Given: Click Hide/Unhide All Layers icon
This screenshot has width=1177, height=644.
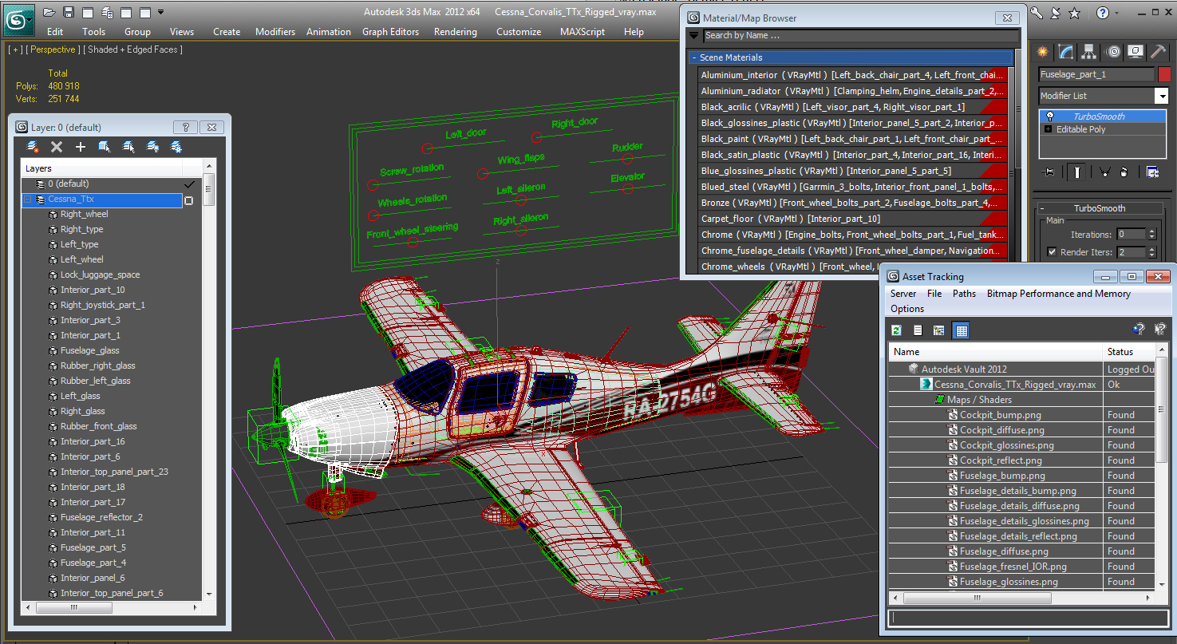Looking at the screenshot, I should click(152, 147).
